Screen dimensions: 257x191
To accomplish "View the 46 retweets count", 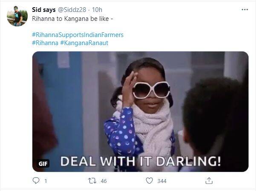I will coord(104,181).
